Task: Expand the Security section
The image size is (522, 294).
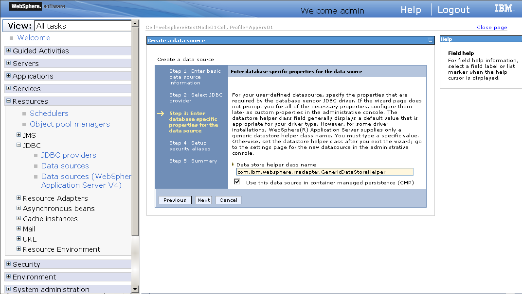Action: [8, 264]
